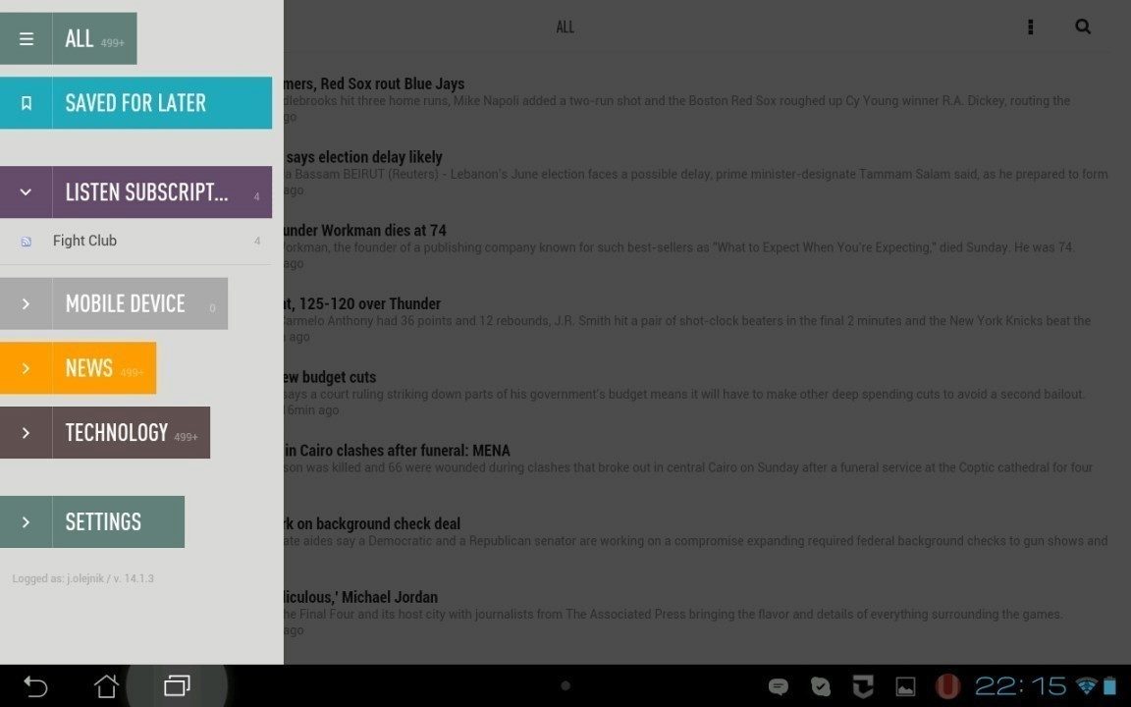Open the red round app notification icon
The image size is (1131, 707).
point(947,686)
